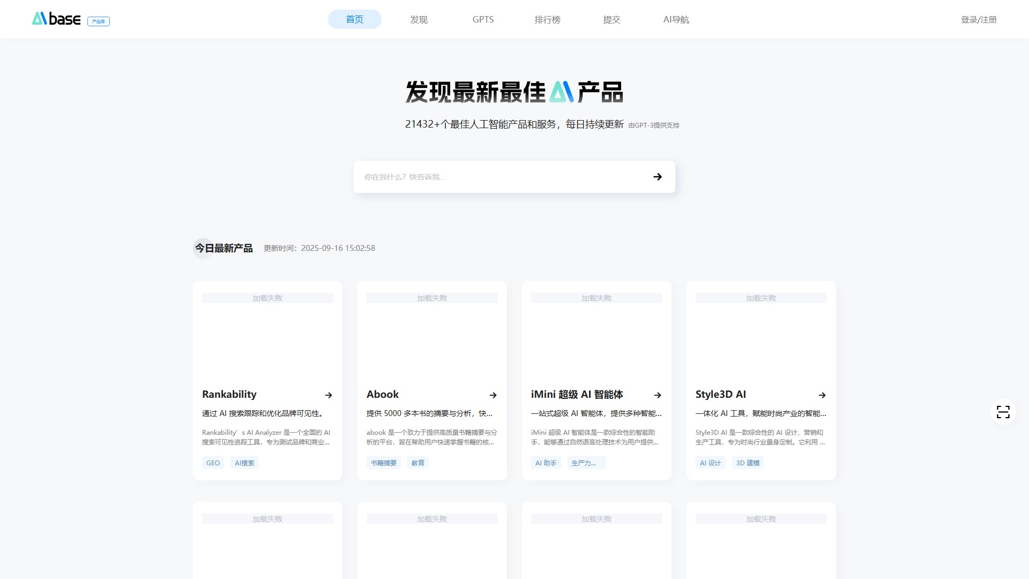Open Rankability via its arrow icon
1029x579 pixels.
[329, 395]
